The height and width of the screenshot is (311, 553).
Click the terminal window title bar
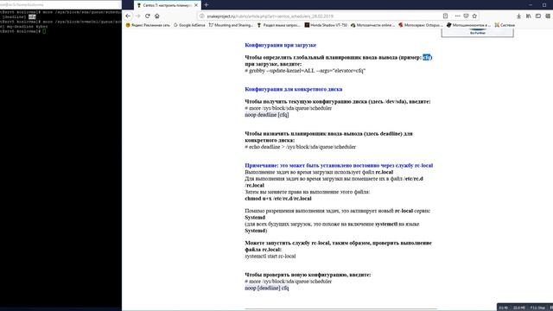coord(60,4)
